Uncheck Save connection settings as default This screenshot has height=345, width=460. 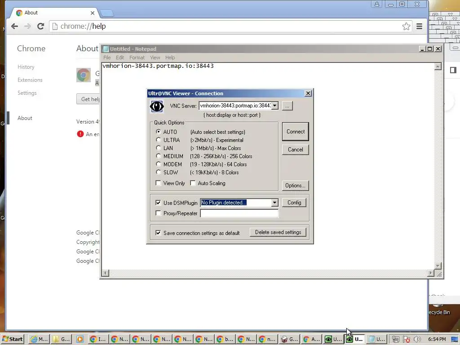158,233
